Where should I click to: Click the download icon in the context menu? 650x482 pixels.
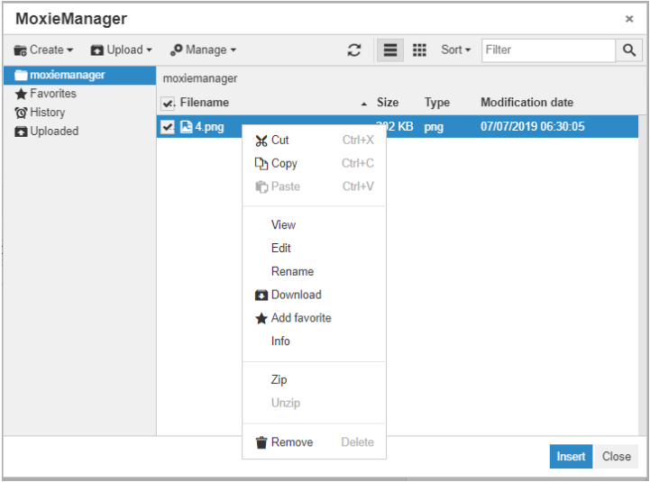pyautogui.click(x=261, y=296)
